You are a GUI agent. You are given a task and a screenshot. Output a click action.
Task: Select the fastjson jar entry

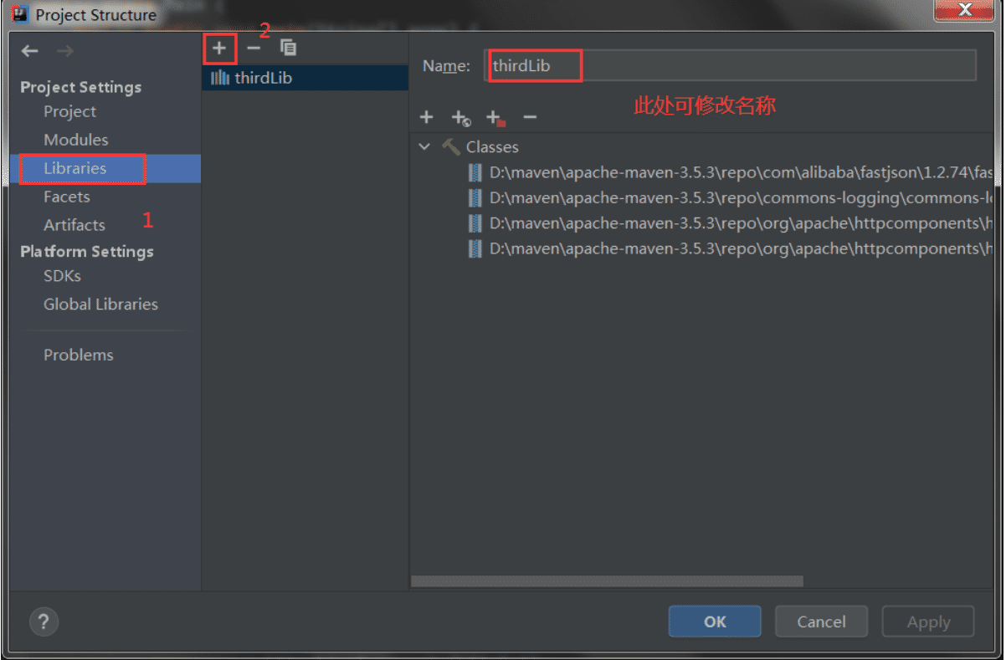point(730,173)
